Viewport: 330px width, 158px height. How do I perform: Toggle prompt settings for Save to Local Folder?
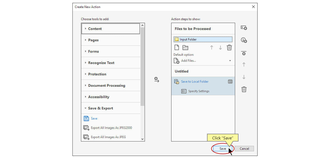pos(230,81)
